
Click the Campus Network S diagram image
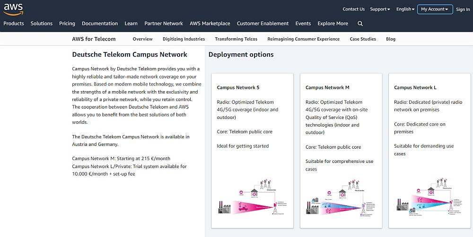point(253,197)
